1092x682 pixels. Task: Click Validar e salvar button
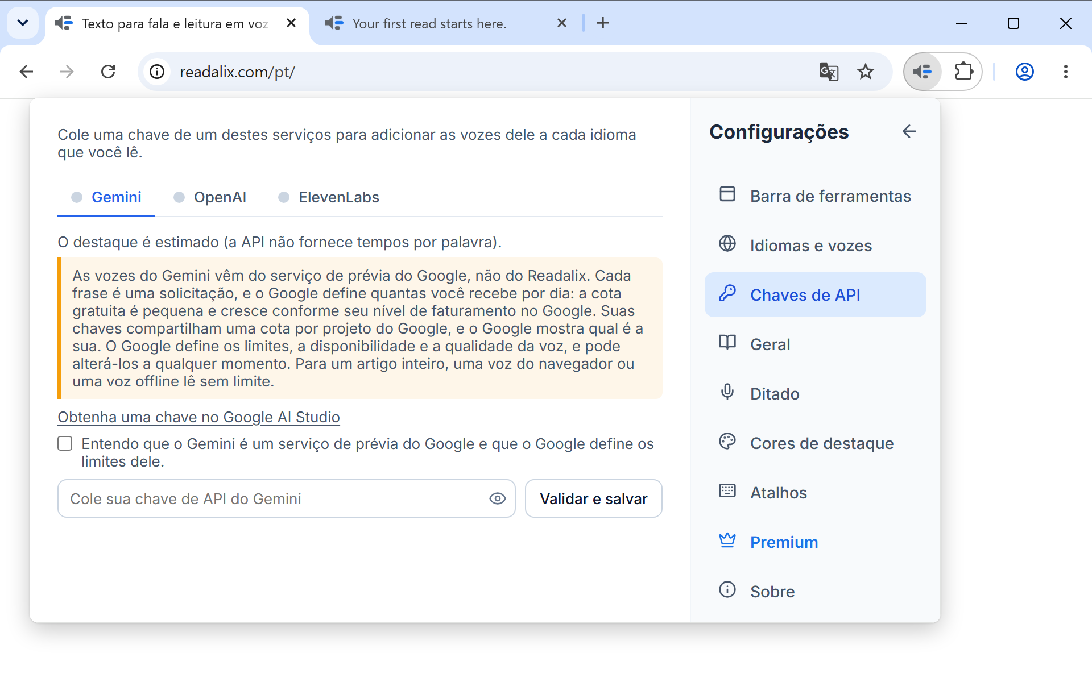tap(594, 498)
